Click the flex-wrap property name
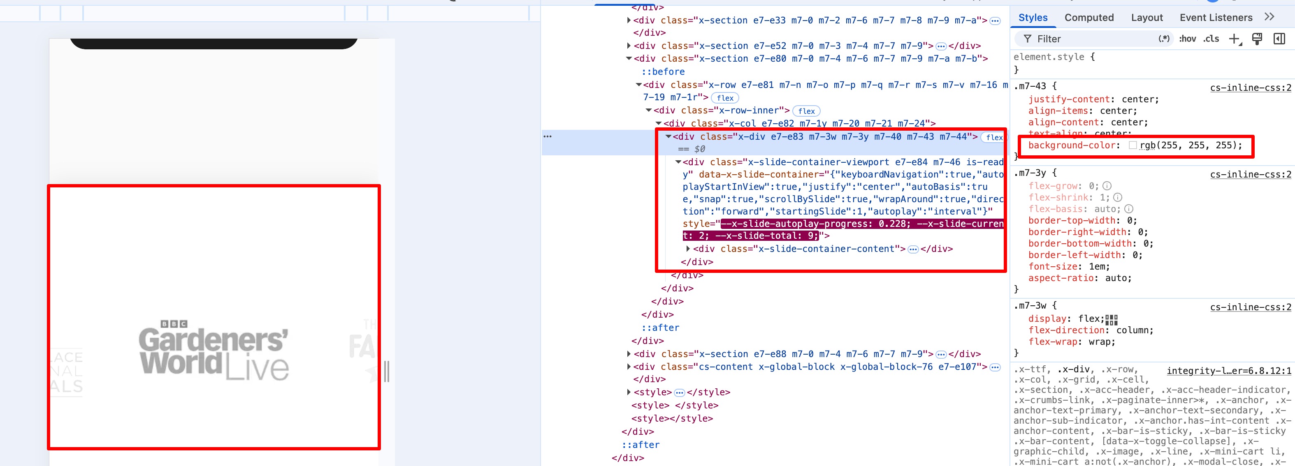Image resolution: width=1295 pixels, height=466 pixels. tap(1053, 342)
